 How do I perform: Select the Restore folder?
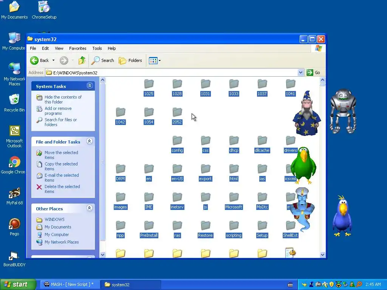point(205,229)
